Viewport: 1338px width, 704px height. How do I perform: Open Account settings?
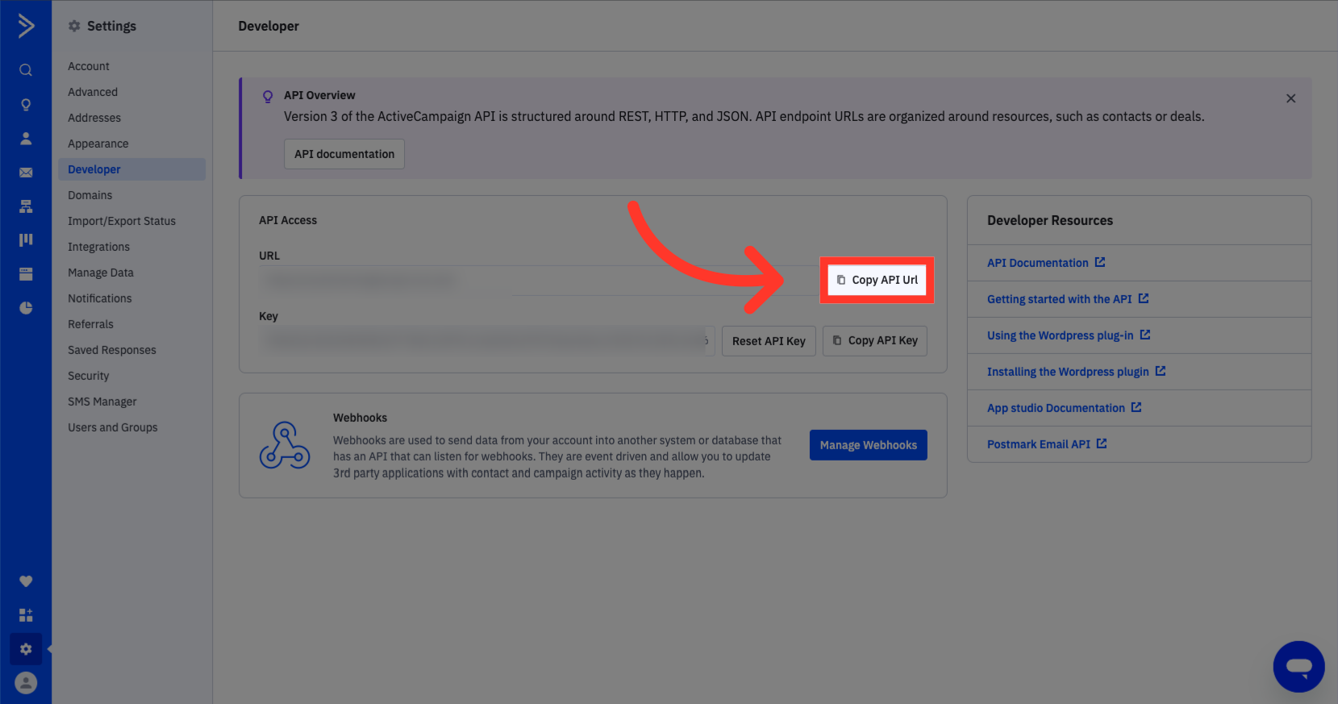[x=89, y=66]
